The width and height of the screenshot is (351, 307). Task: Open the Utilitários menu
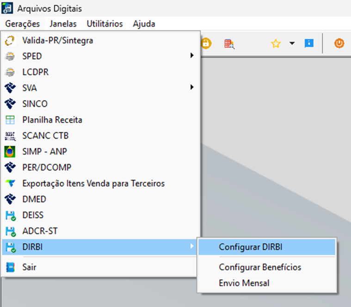coord(105,24)
